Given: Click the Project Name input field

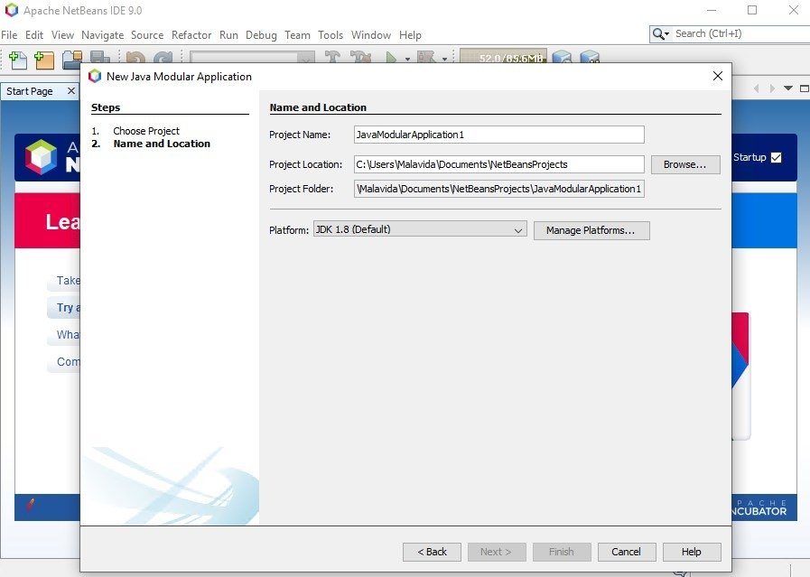Looking at the screenshot, I should pos(499,135).
